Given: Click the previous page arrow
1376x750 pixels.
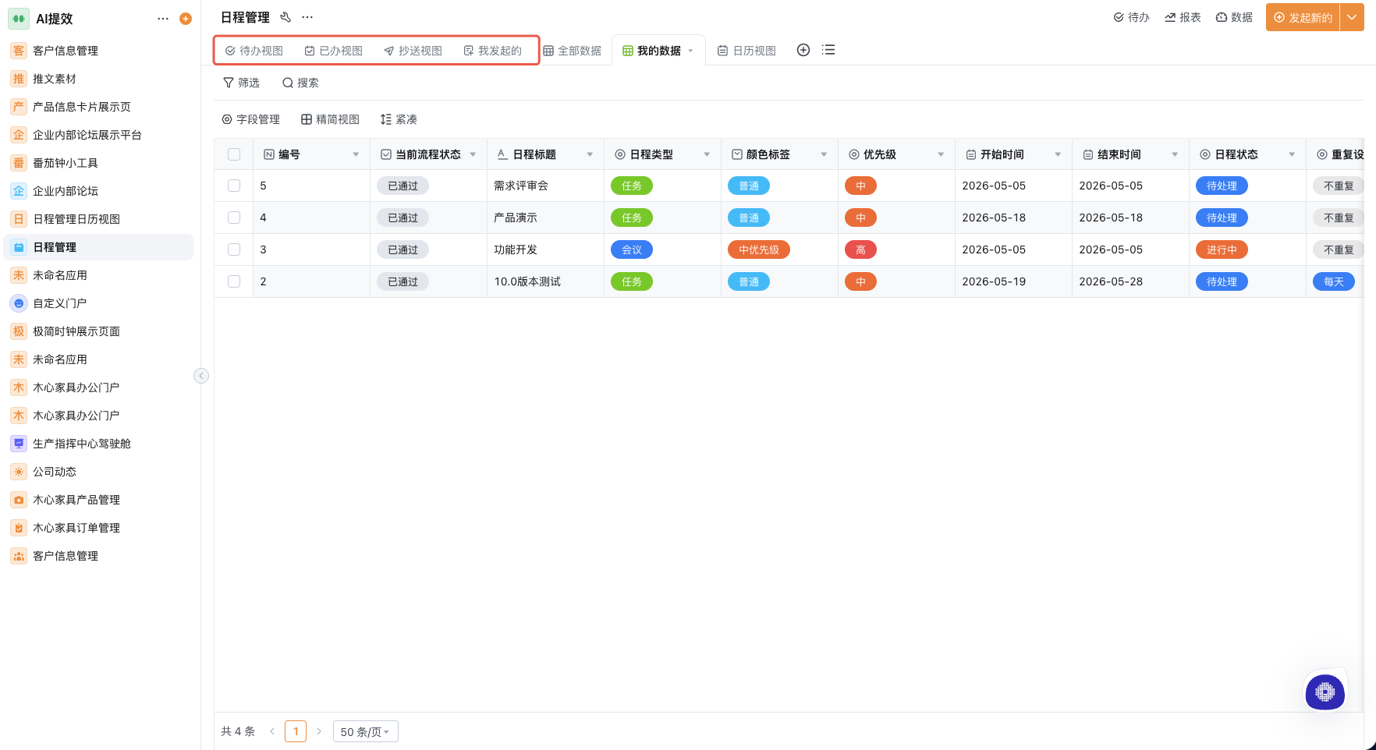Looking at the screenshot, I should [272, 731].
